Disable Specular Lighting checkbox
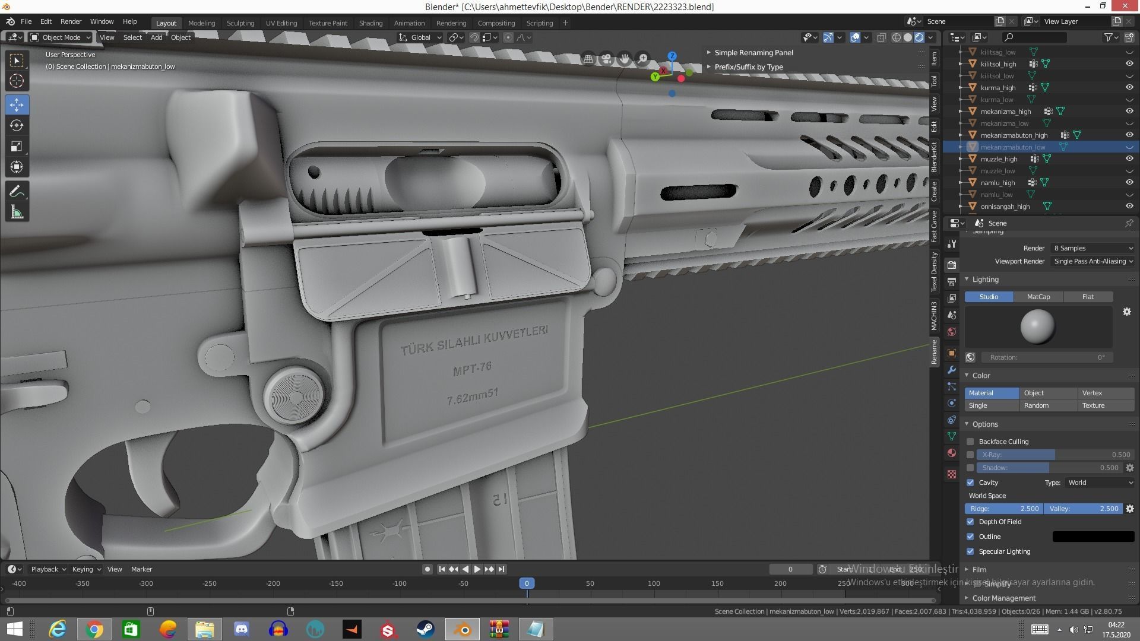Screen dimensions: 1140x641 (x=970, y=551)
